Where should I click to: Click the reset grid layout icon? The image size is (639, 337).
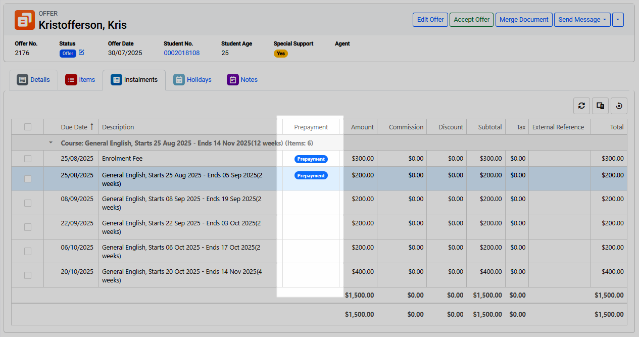(x=619, y=106)
